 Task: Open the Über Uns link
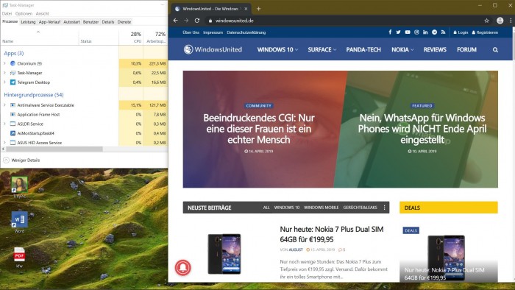tap(191, 32)
